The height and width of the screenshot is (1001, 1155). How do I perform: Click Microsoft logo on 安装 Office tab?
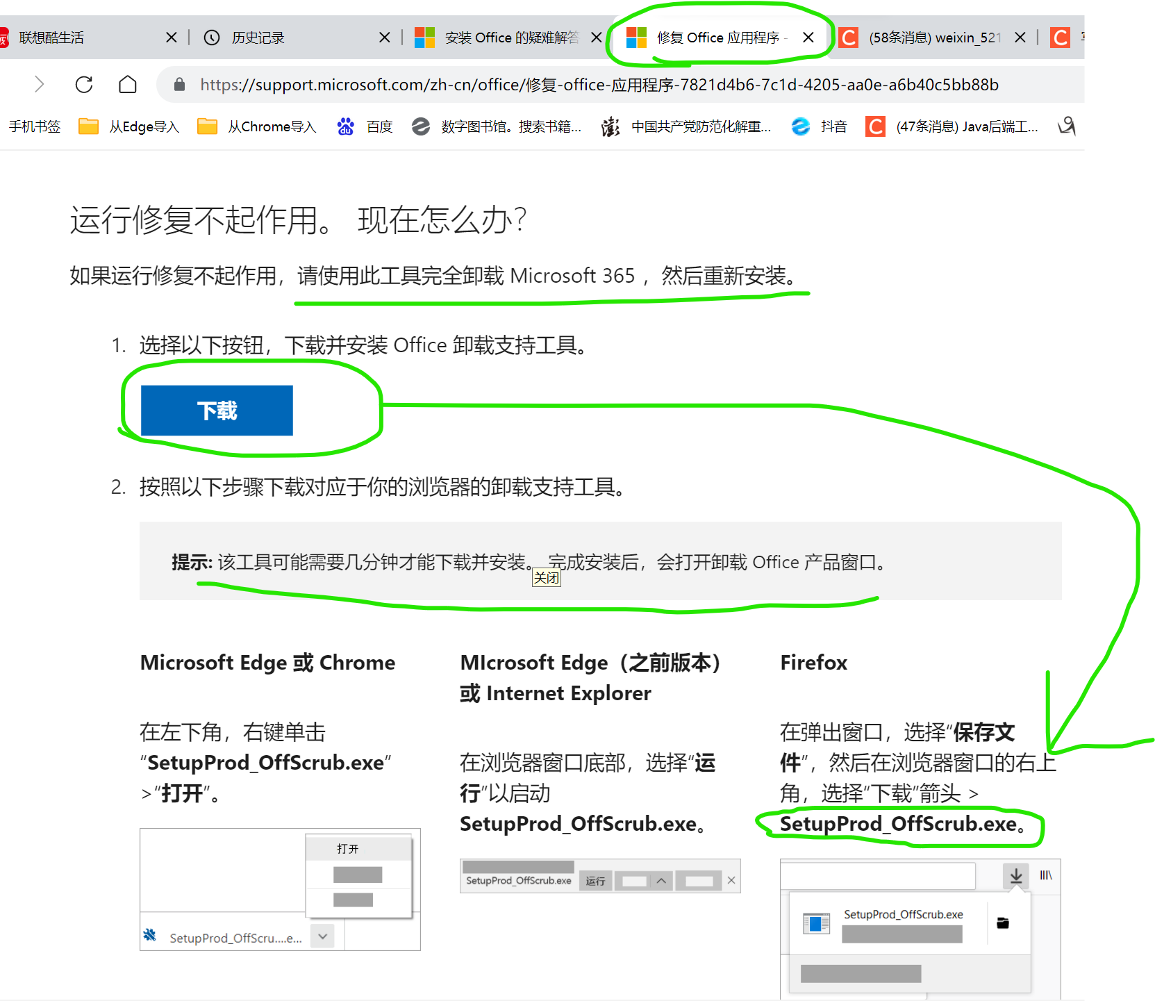(x=424, y=38)
